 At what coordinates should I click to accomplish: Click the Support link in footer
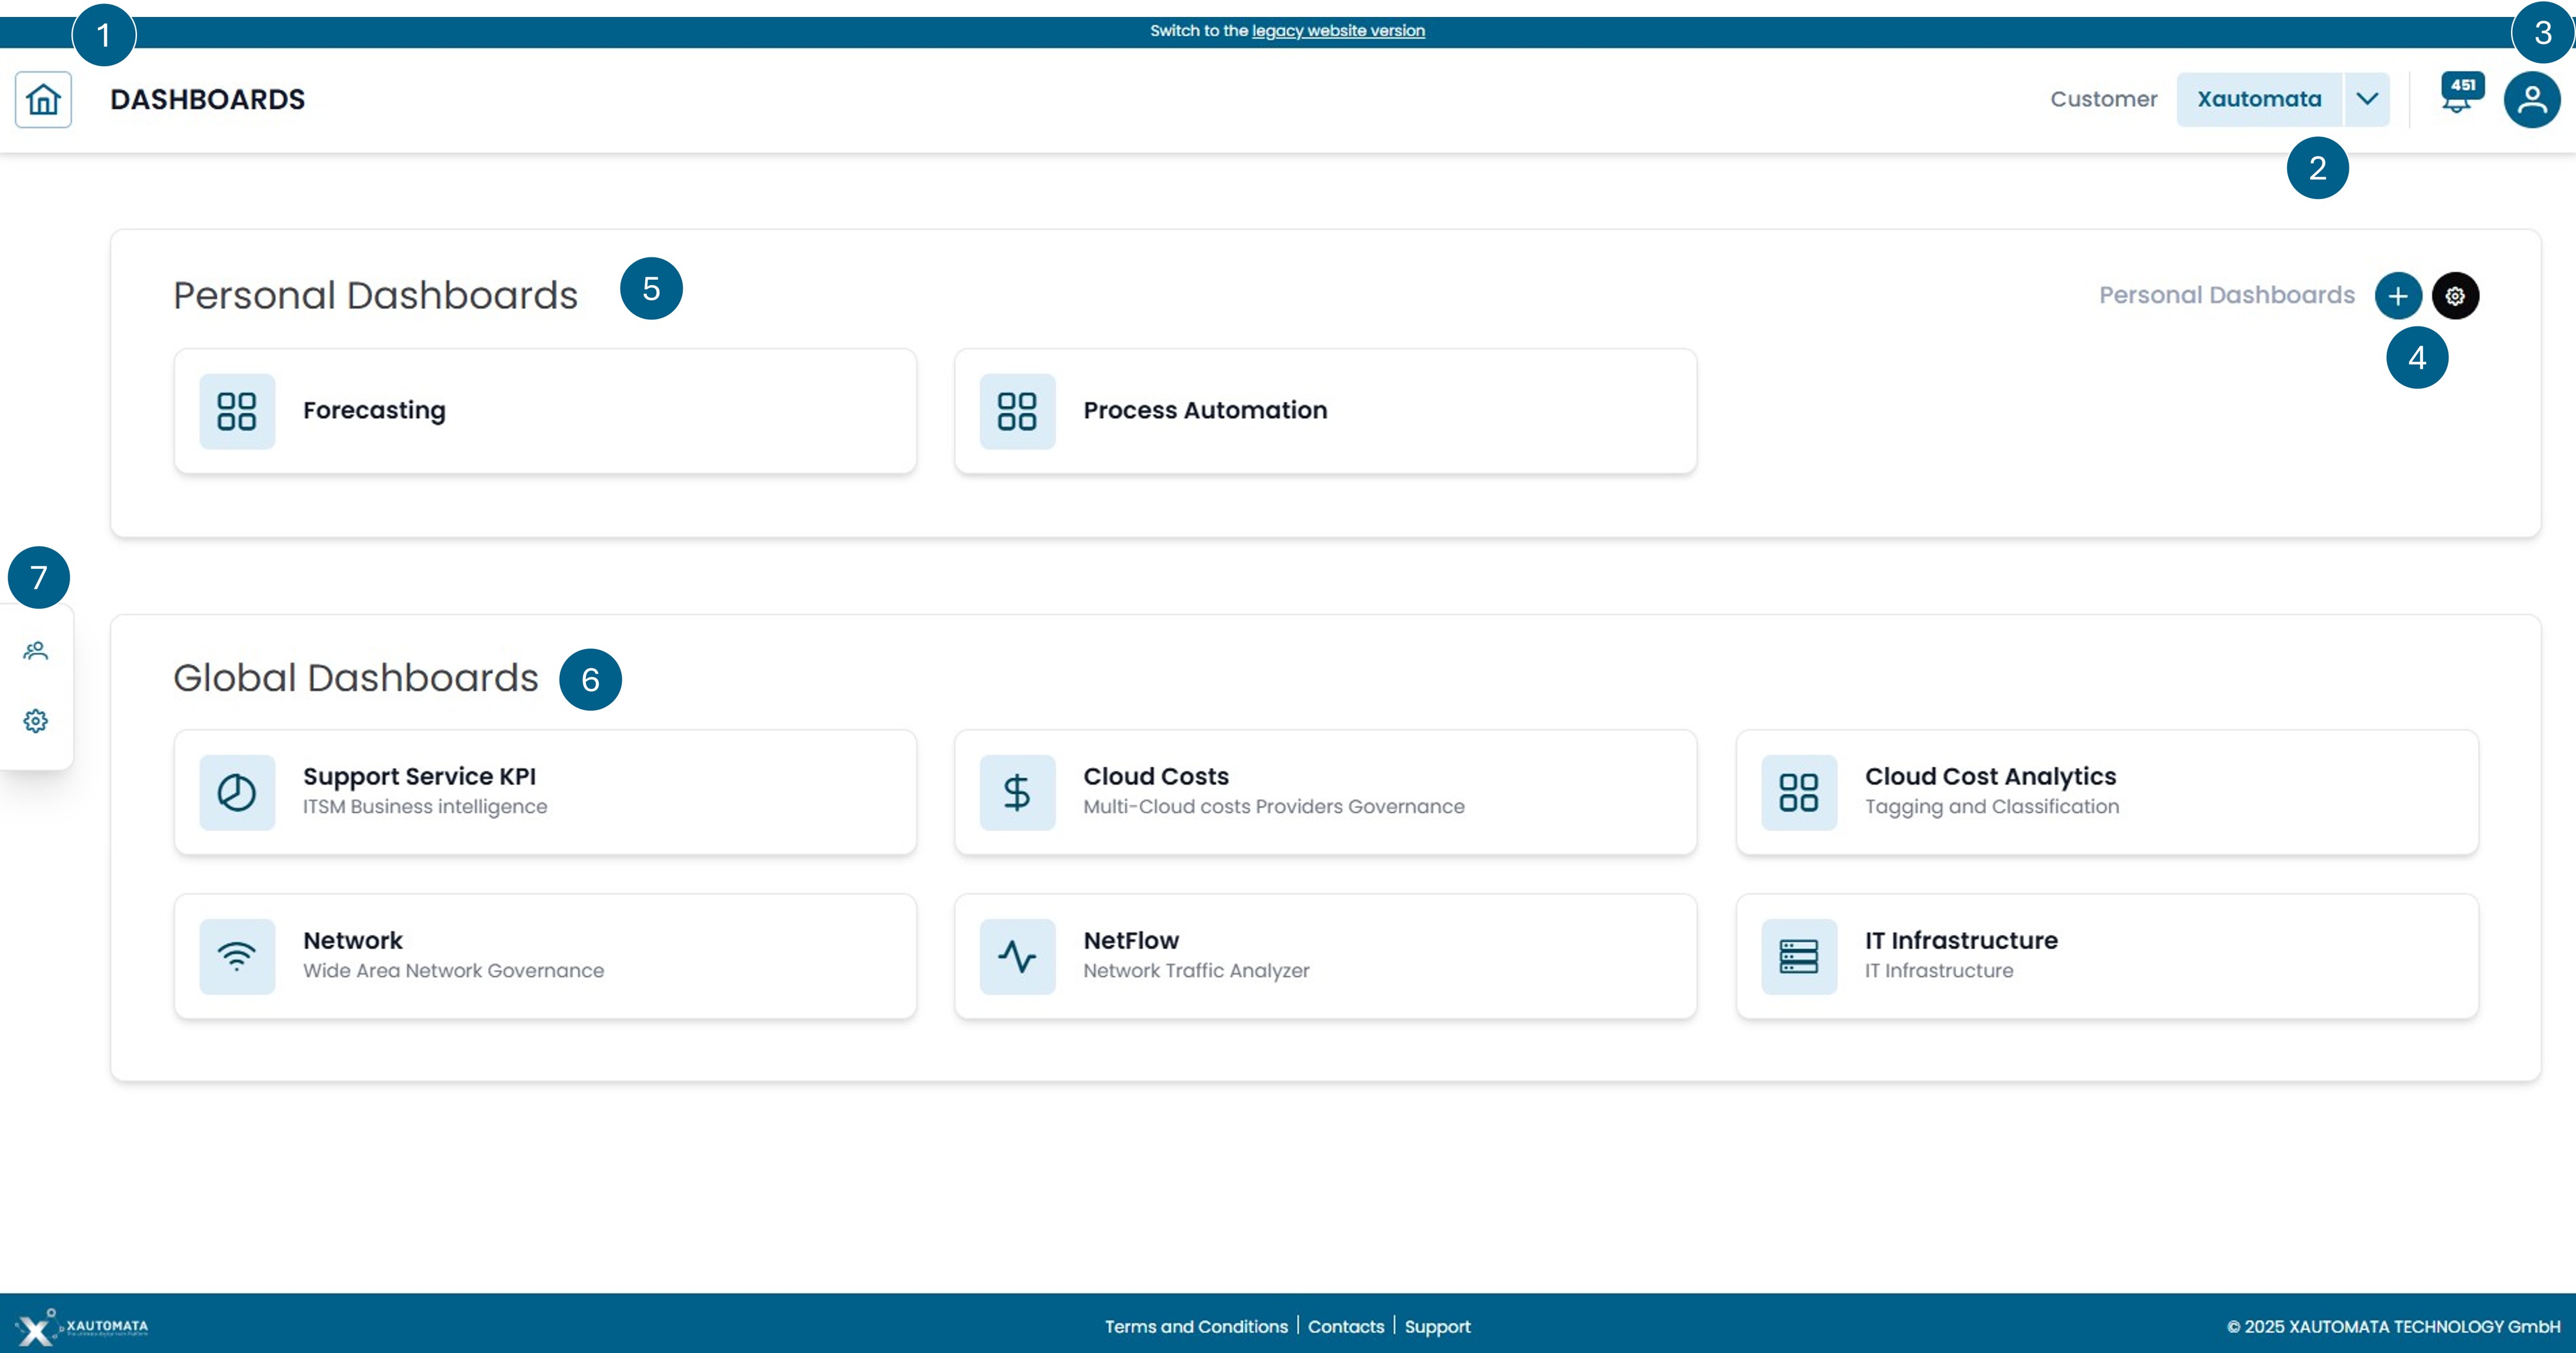tap(1437, 1326)
